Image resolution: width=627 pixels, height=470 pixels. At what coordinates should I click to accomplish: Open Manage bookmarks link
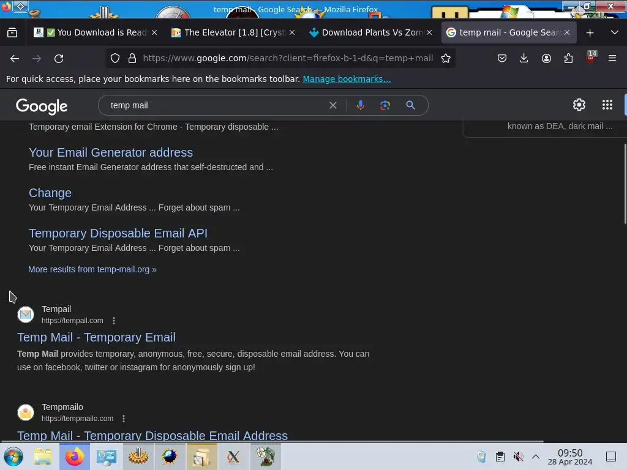pyautogui.click(x=347, y=79)
